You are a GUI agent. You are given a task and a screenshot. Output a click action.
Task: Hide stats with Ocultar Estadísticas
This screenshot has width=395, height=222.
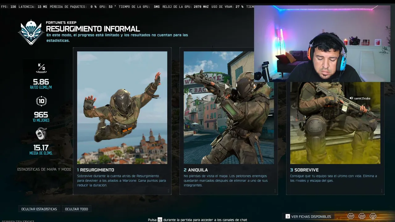click(39, 209)
